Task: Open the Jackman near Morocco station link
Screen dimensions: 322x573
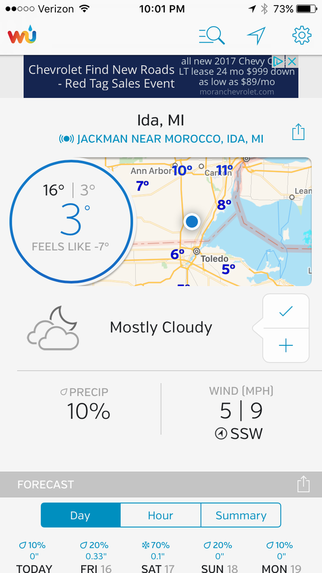Action: pyautogui.click(x=161, y=139)
